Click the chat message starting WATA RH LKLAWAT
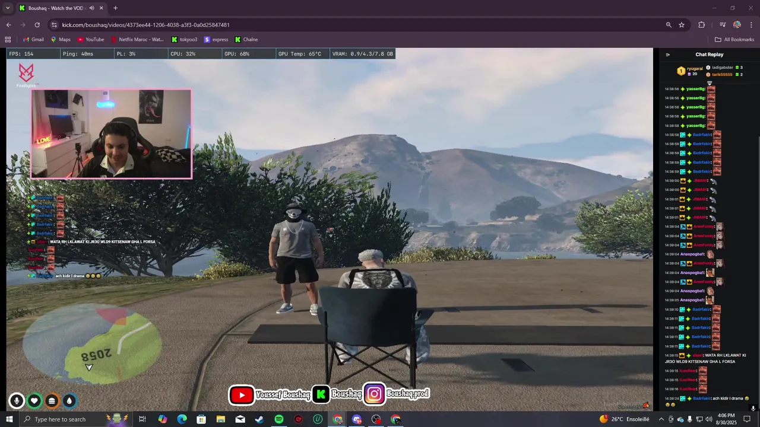Screen dimensions: 760x427 (706, 358)
